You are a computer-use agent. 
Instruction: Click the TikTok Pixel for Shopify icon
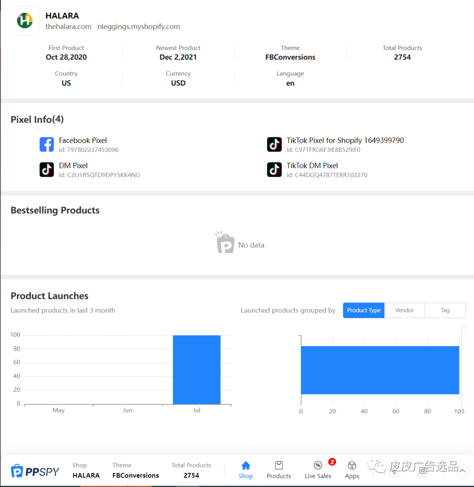coord(274,144)
